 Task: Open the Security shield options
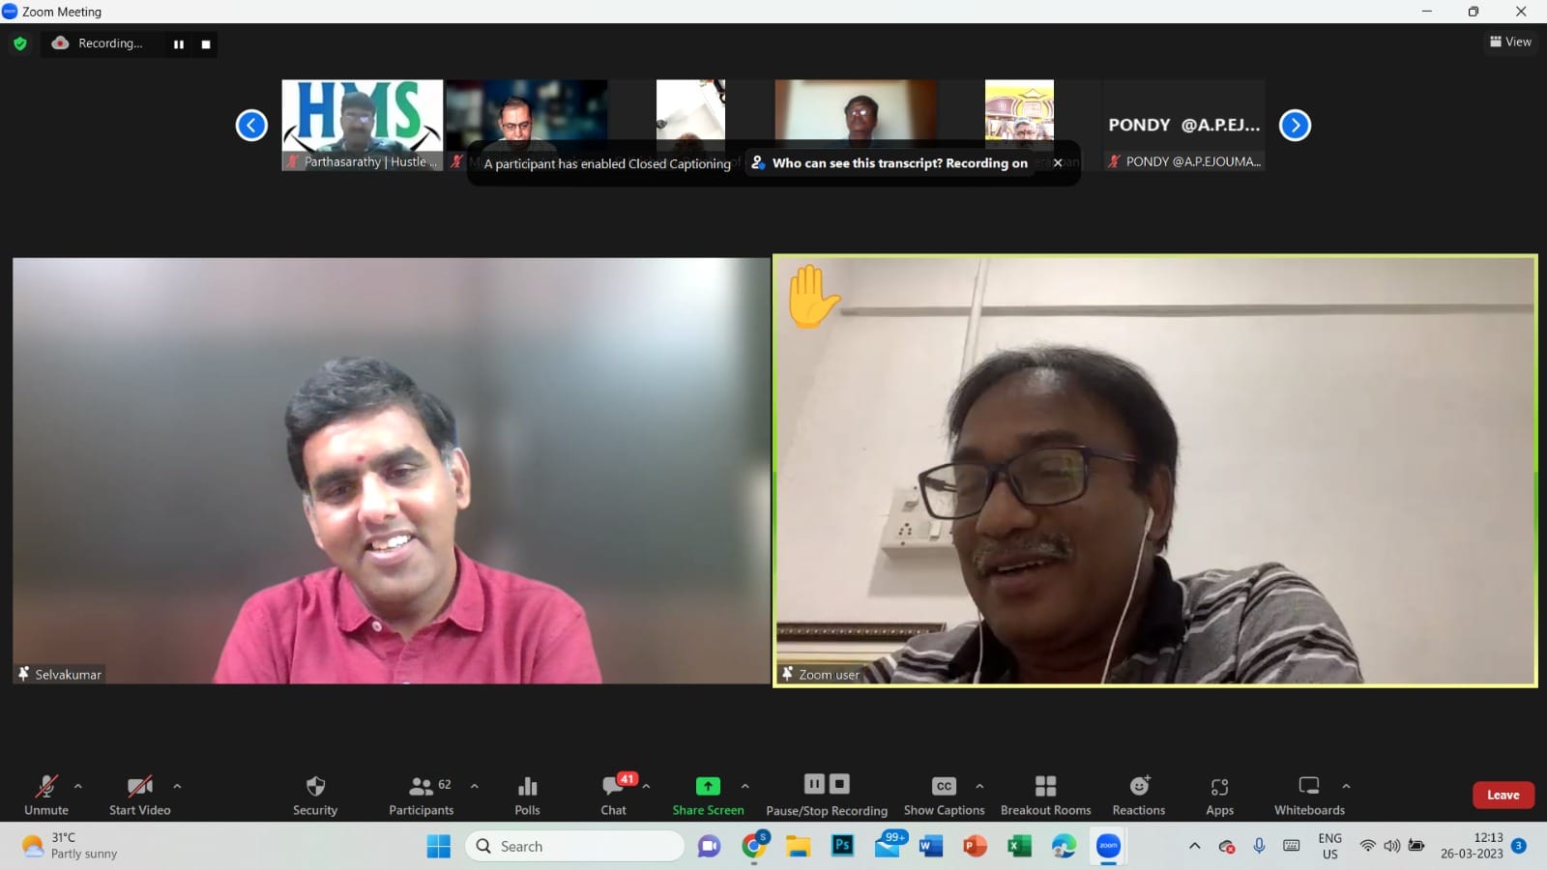pyautogui.click(x=315, y=795)
